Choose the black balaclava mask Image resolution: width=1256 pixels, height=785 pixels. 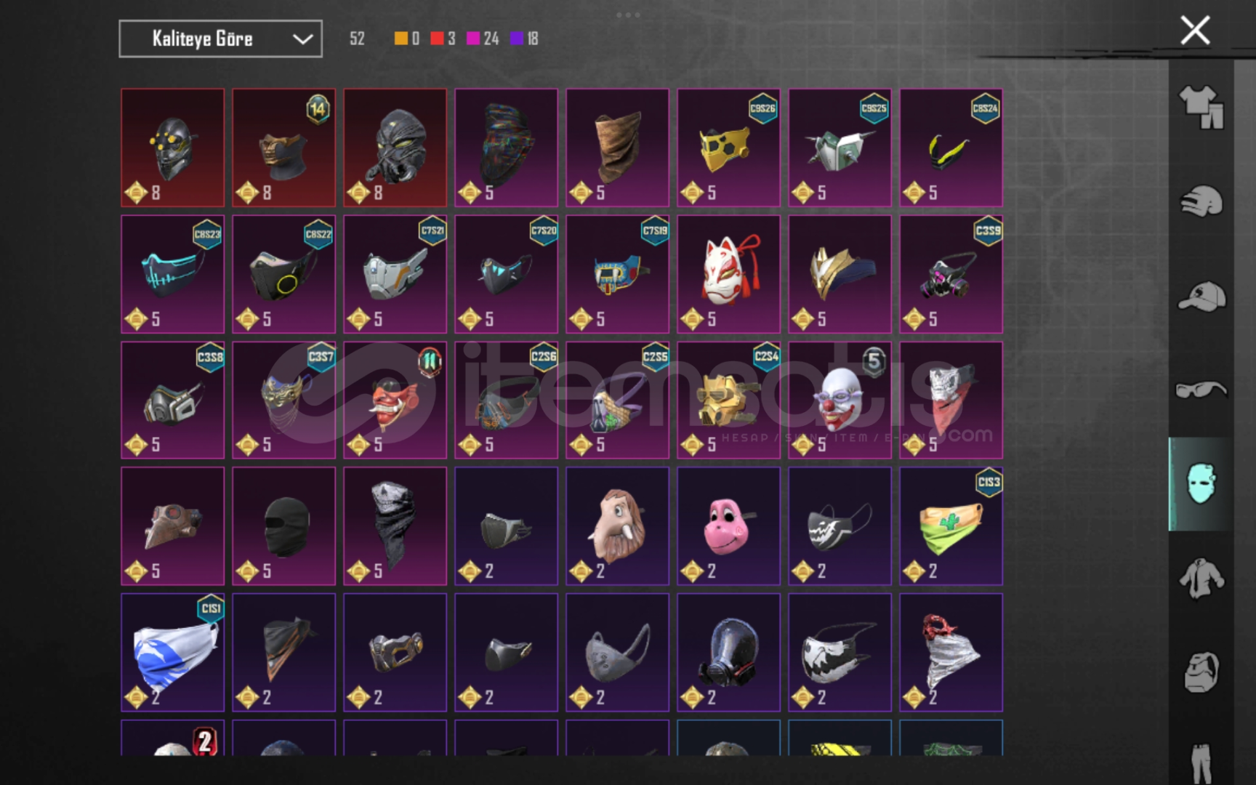[283, 526]
